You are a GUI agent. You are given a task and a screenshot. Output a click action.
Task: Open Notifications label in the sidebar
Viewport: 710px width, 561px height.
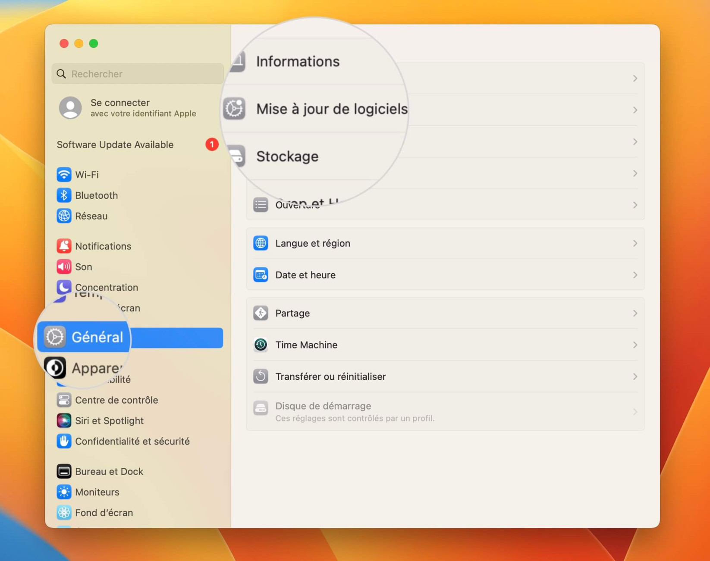point(103,246)
